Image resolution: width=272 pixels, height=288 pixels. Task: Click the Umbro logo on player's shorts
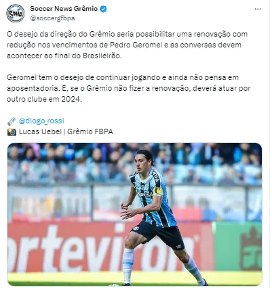point(180,246)
